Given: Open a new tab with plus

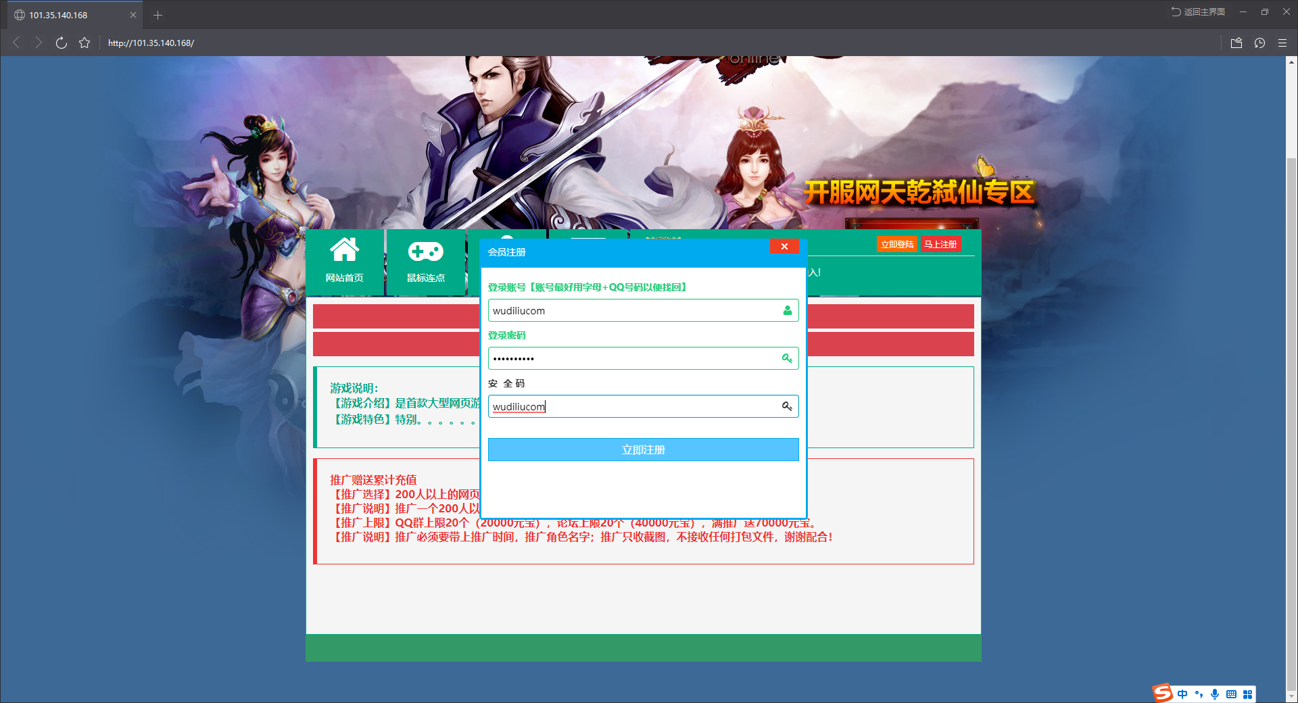Looking at the screenshot, I should click(x=158, y=15).
